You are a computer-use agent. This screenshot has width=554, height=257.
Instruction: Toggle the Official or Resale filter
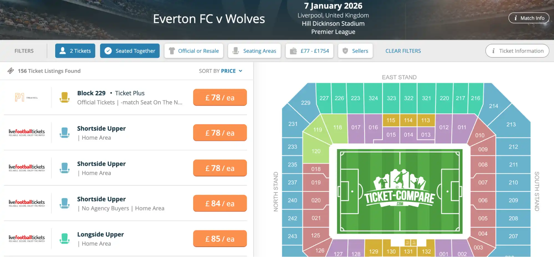coord(194,51)
